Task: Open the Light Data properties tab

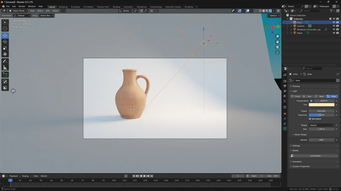Action: 285,129
